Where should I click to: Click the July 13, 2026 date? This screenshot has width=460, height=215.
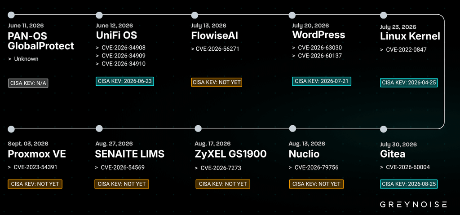[x=208, y=26]
